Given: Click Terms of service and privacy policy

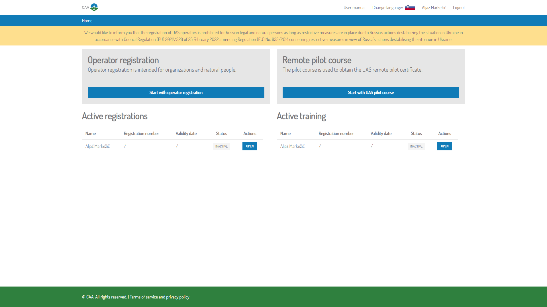Looking at the screenshot, I should click(160, 297).
